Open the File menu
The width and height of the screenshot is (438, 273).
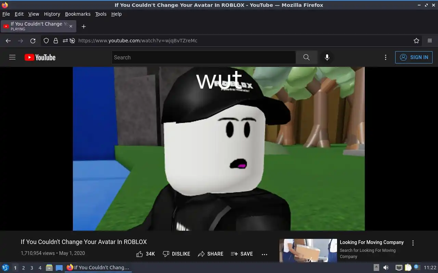(6, 14)
